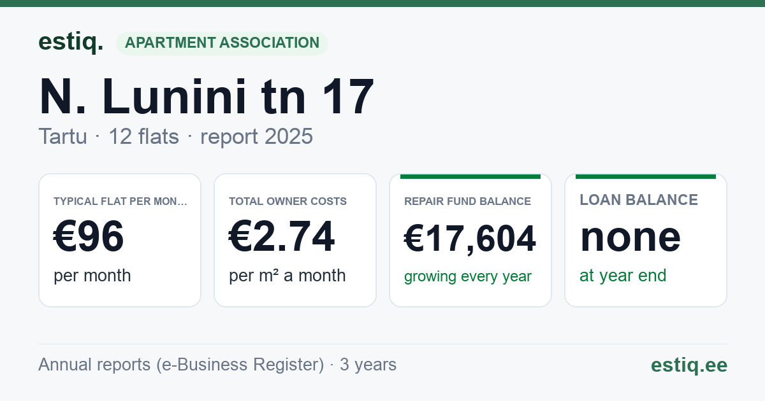The height and width of the screenshot is (401, 765).
Task: Click the N. Lunini tn 17 heading
Action: 207,97
